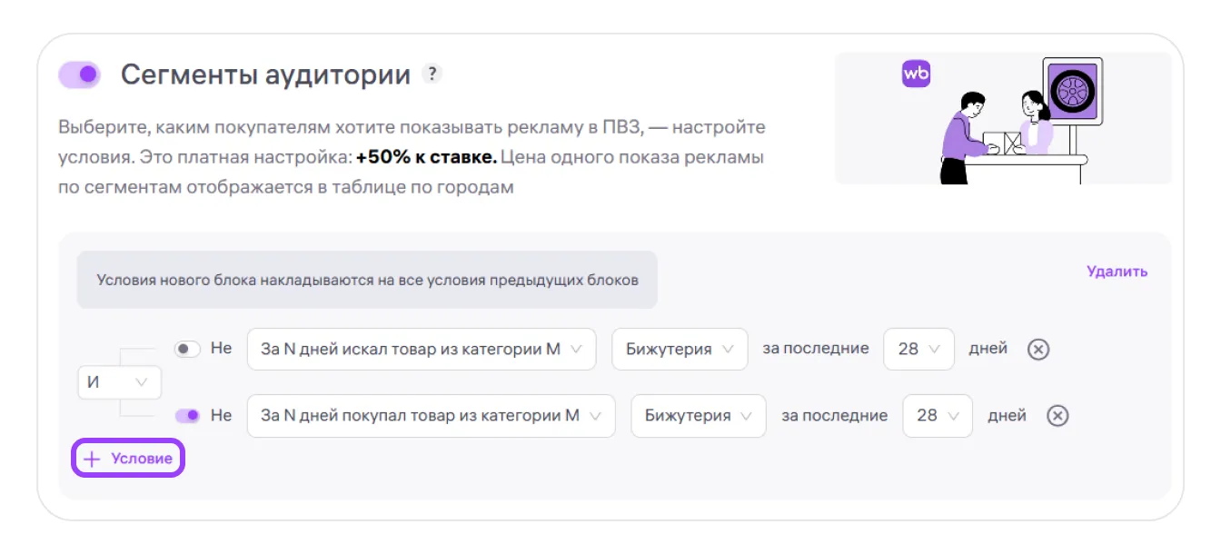Click the purple wb logo badge
This screenshot has width=1221, height=554.
[916, 74]
